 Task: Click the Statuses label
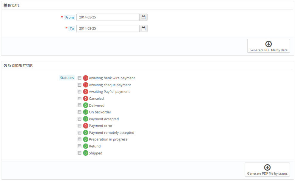pos(67,78)
